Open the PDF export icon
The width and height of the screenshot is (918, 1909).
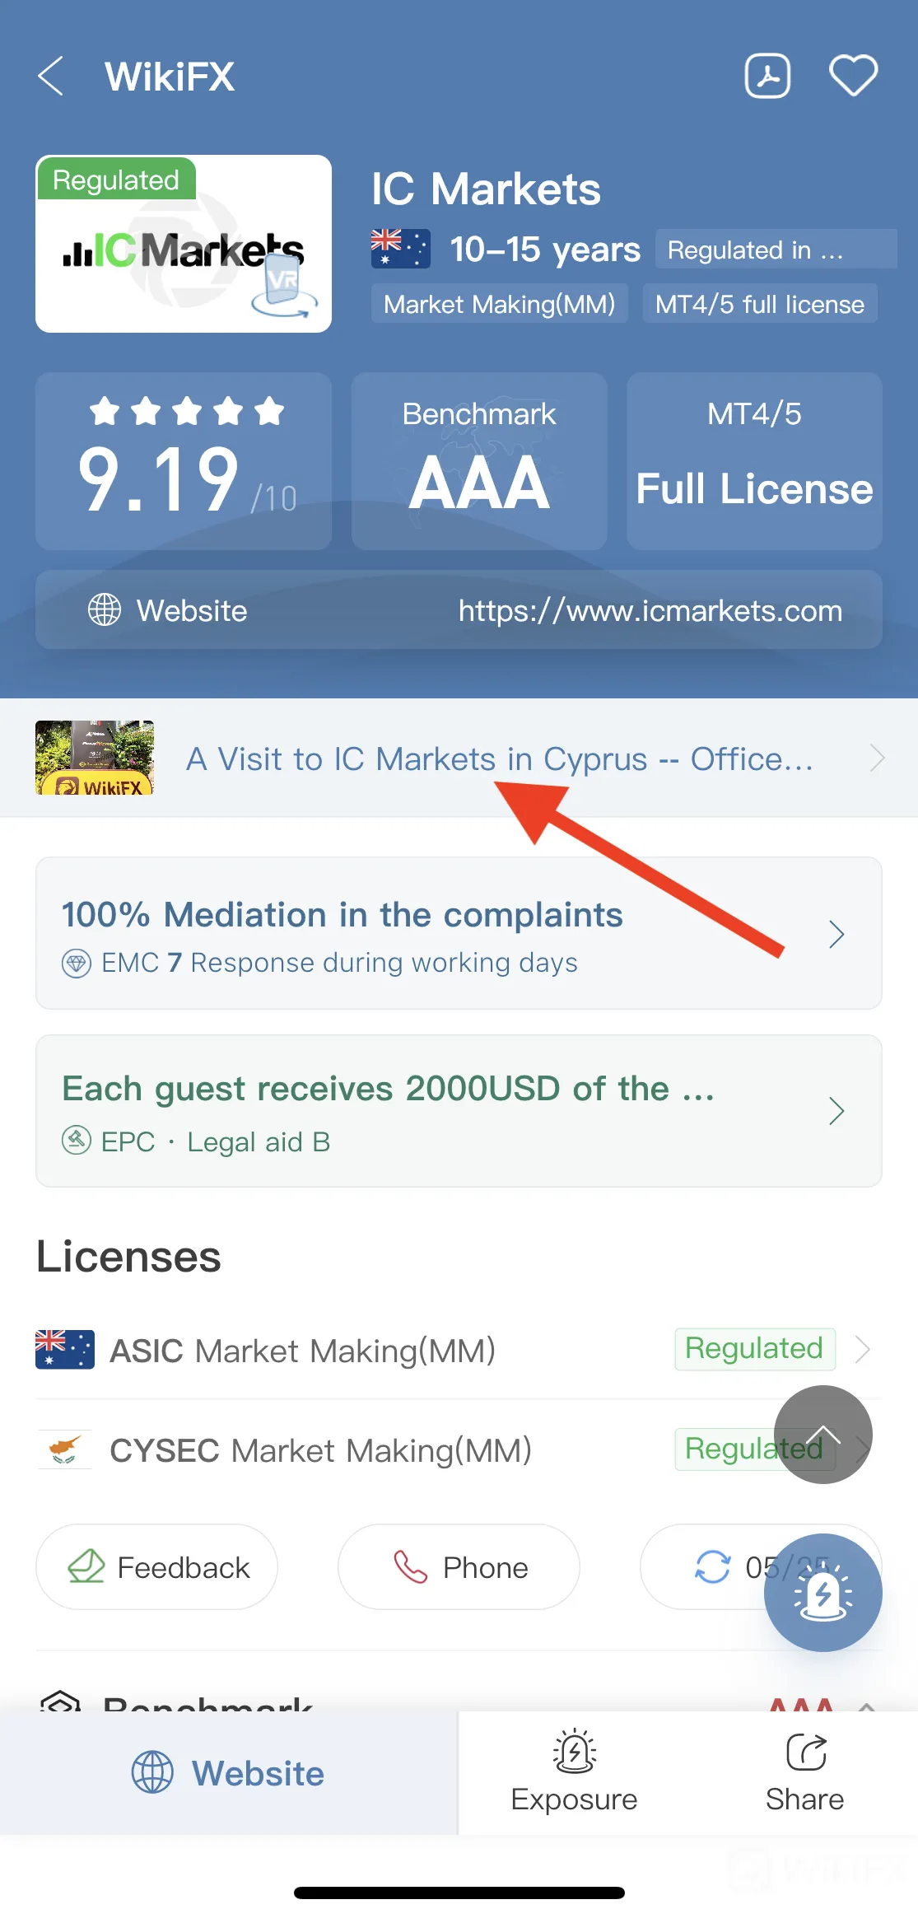pyautogui.click(x=767, y=77)
